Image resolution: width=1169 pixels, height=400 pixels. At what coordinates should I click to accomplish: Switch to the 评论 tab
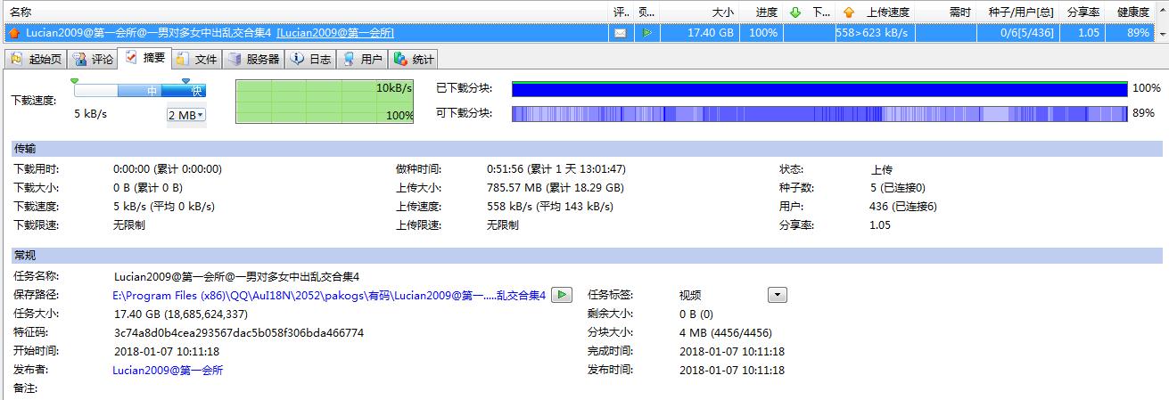(94, 60)
